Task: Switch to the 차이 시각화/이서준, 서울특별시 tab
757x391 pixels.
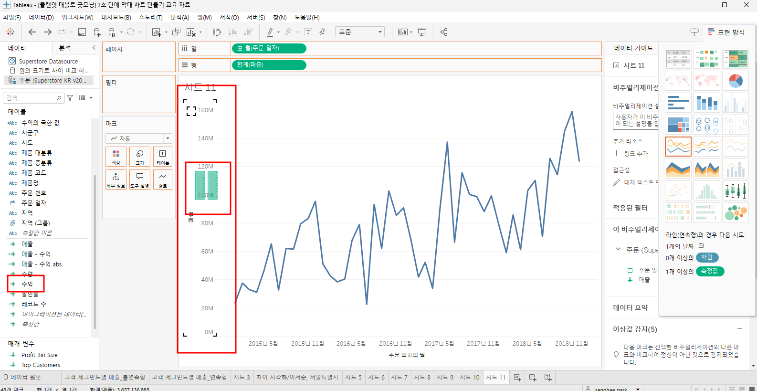Action: [x=297, y=377]
